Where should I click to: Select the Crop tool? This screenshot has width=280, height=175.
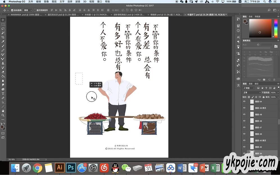(x=3, y=37)
